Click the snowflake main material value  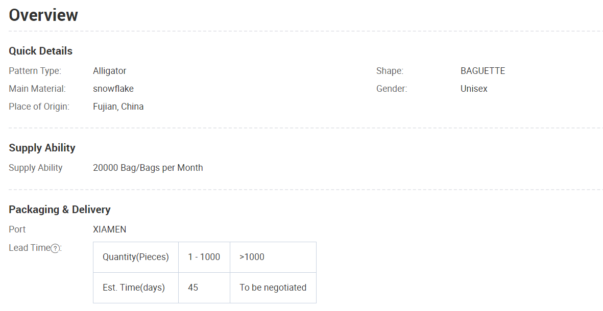point(113,89)
